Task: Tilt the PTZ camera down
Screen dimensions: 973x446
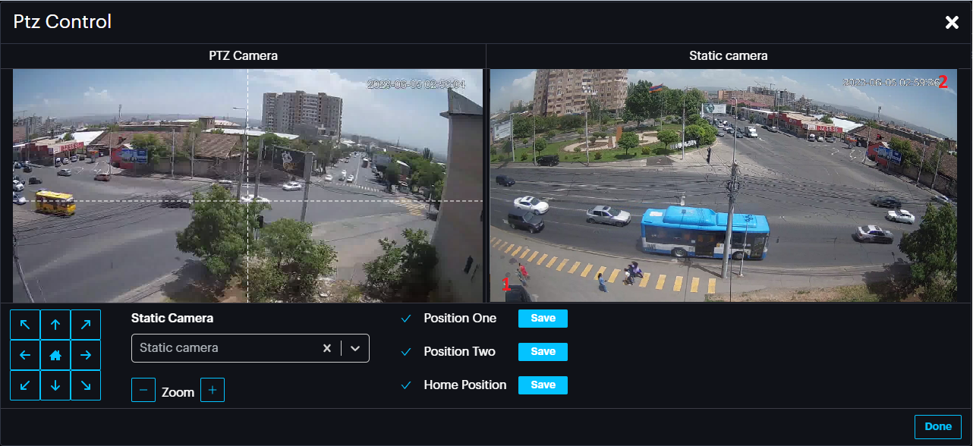Action: click(55, 385)
